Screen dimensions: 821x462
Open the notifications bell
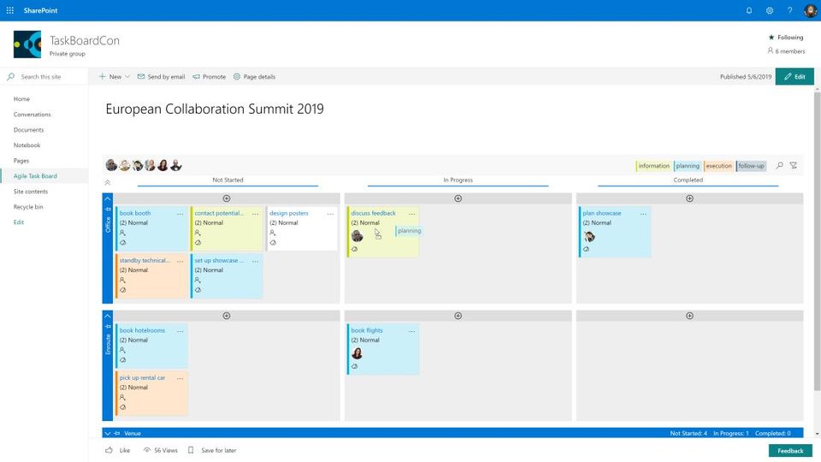click(x=749, y=10)
